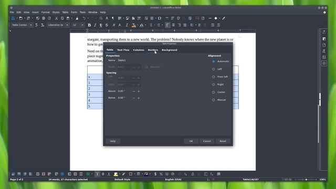
Task: Select the Left alignment radio button
Action: [x=214, y=69]
